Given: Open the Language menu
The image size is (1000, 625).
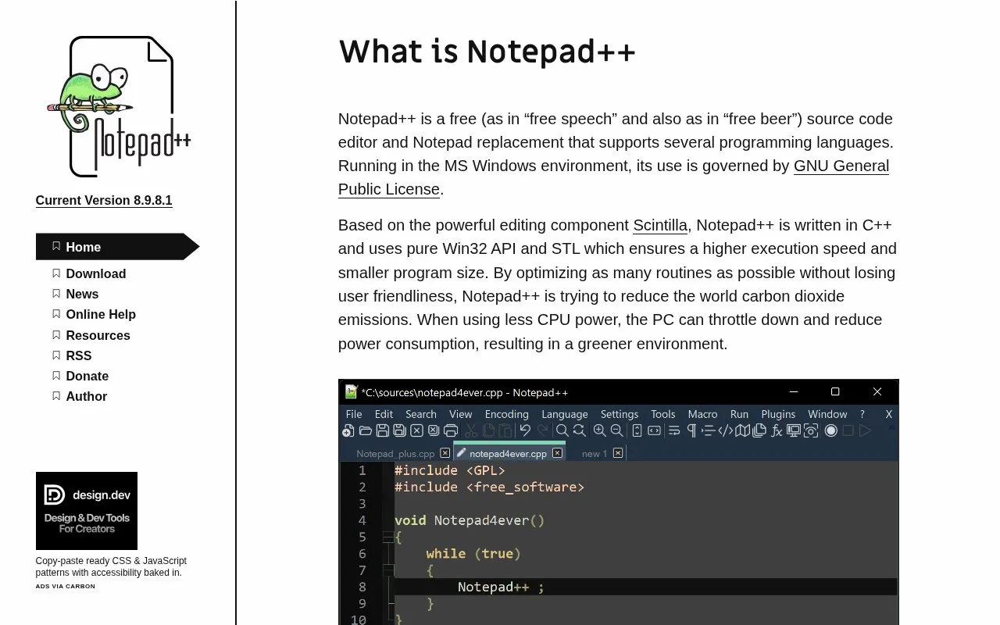Looking at the screenshot, I should pos(565,414).
